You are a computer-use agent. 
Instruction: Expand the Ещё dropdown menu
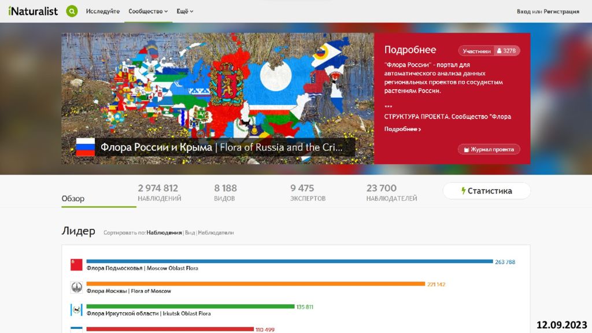(184, 12)
